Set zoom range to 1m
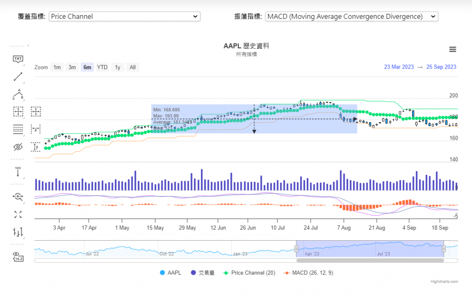This screenshot has width=472, height=300. (57, 67)
